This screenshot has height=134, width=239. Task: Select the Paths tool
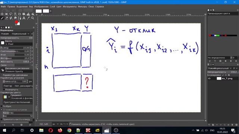point(19,18)
